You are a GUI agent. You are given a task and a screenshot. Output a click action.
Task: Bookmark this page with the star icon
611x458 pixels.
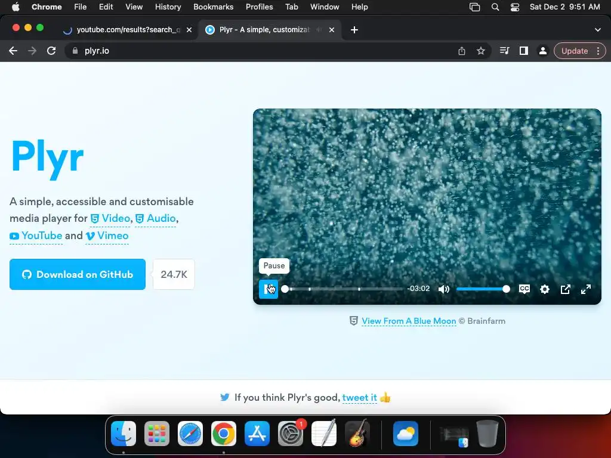[x=481, y=51]
